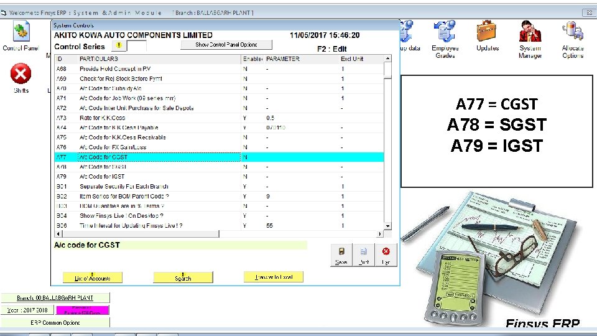The width and height of the screenshot is (597, 336).
Task: Click the horizontal scrollbar left arrow
Action: pyautogui.click(x=58, y=233)
